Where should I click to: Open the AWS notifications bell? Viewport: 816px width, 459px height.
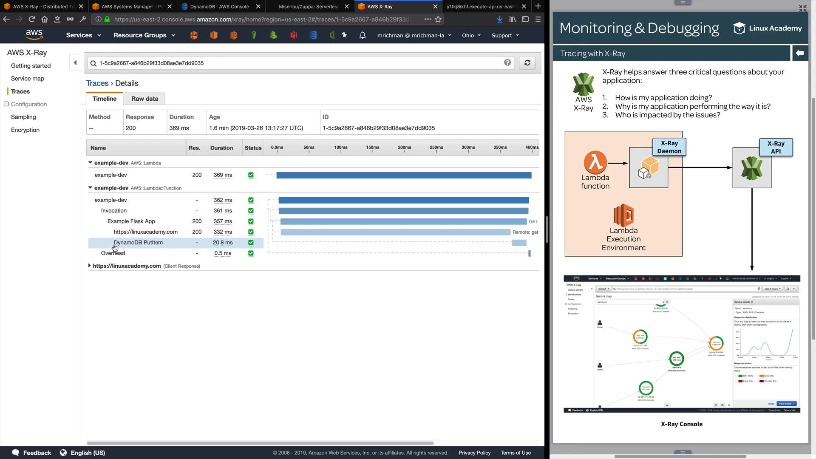(x=363, y=35)
